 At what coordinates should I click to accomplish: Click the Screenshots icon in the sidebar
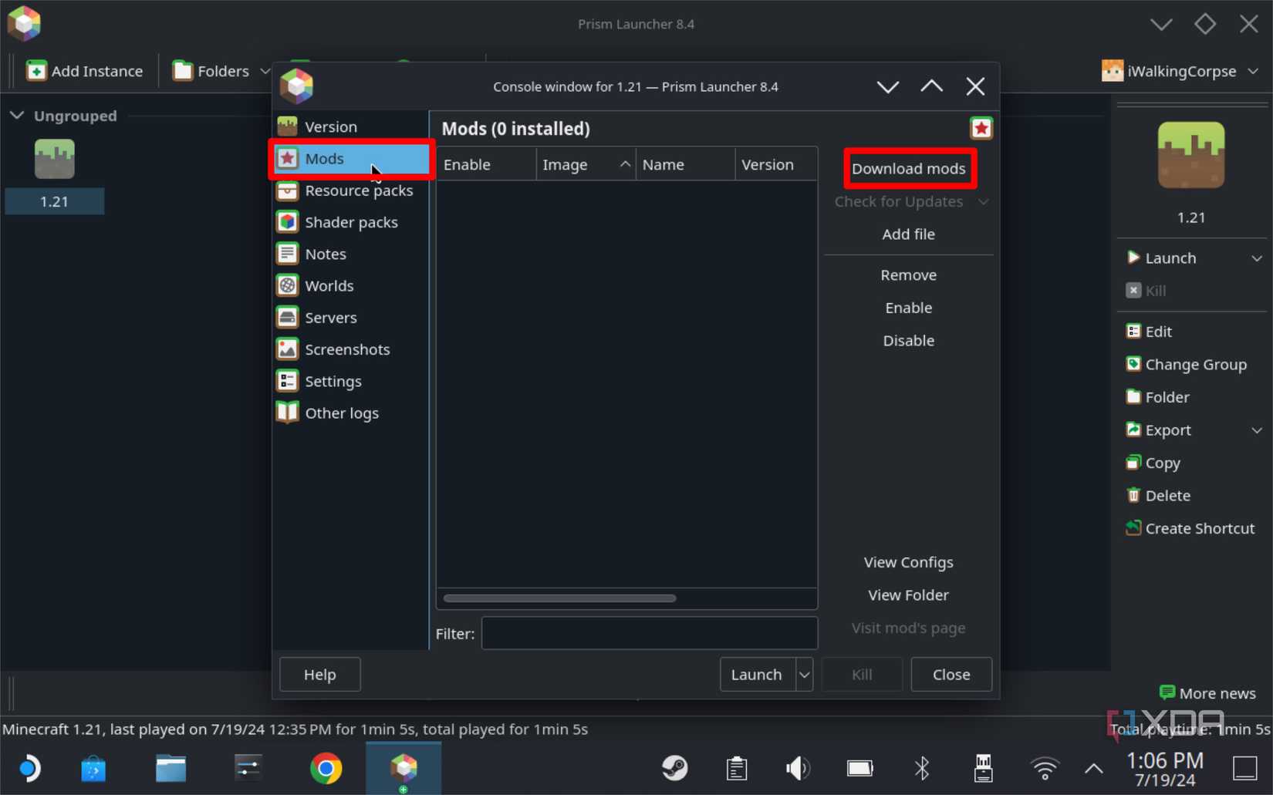click(x=288, y=349)
